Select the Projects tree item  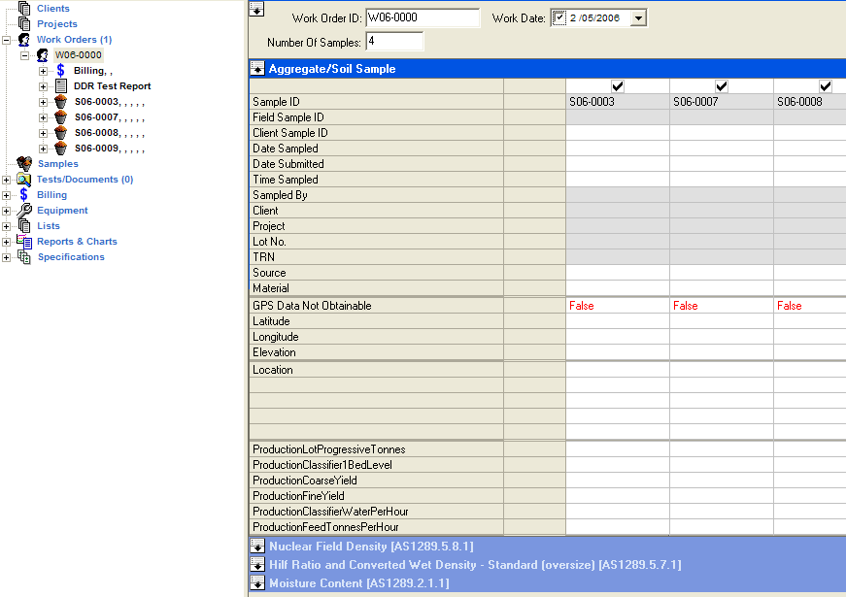click(56, 24)
